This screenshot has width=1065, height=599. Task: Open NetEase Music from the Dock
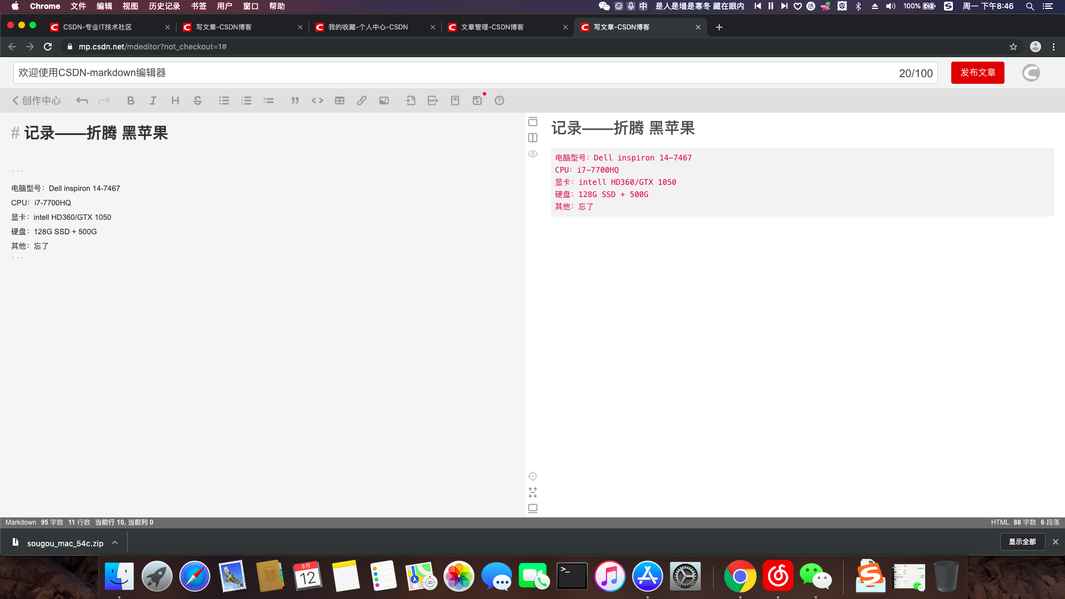coord(778,576)
